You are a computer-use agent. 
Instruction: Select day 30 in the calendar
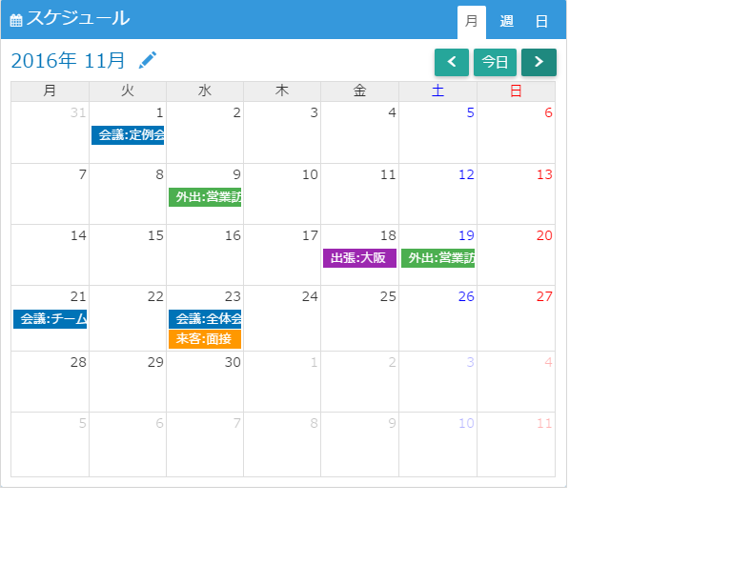pos(205,382)
